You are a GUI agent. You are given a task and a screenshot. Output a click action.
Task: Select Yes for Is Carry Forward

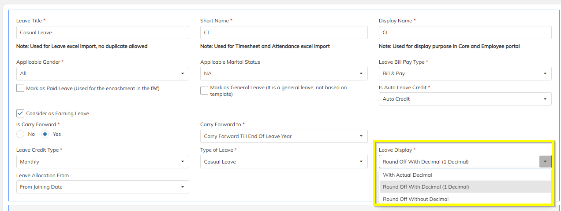point(45,134)
